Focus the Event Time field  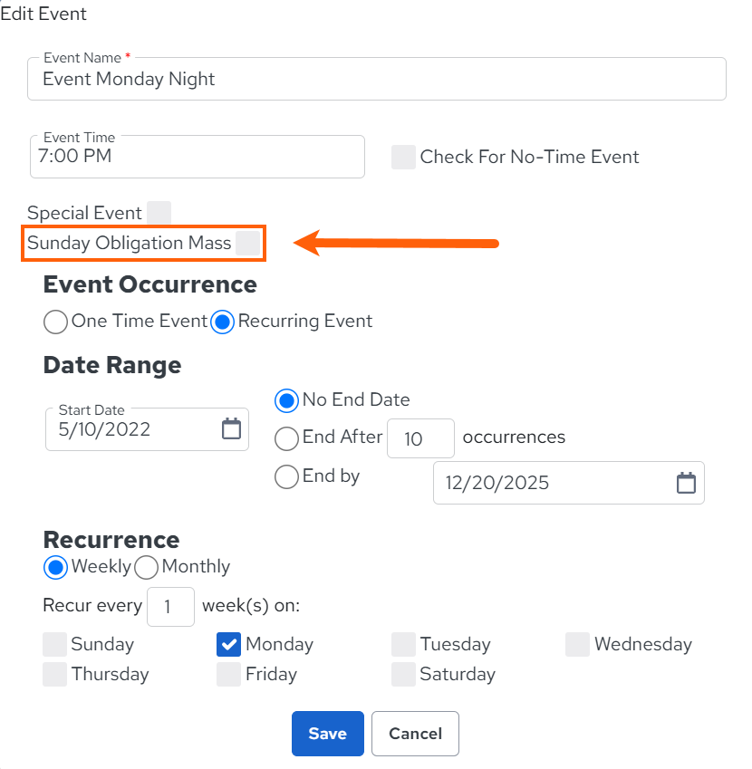pos(198,157)
